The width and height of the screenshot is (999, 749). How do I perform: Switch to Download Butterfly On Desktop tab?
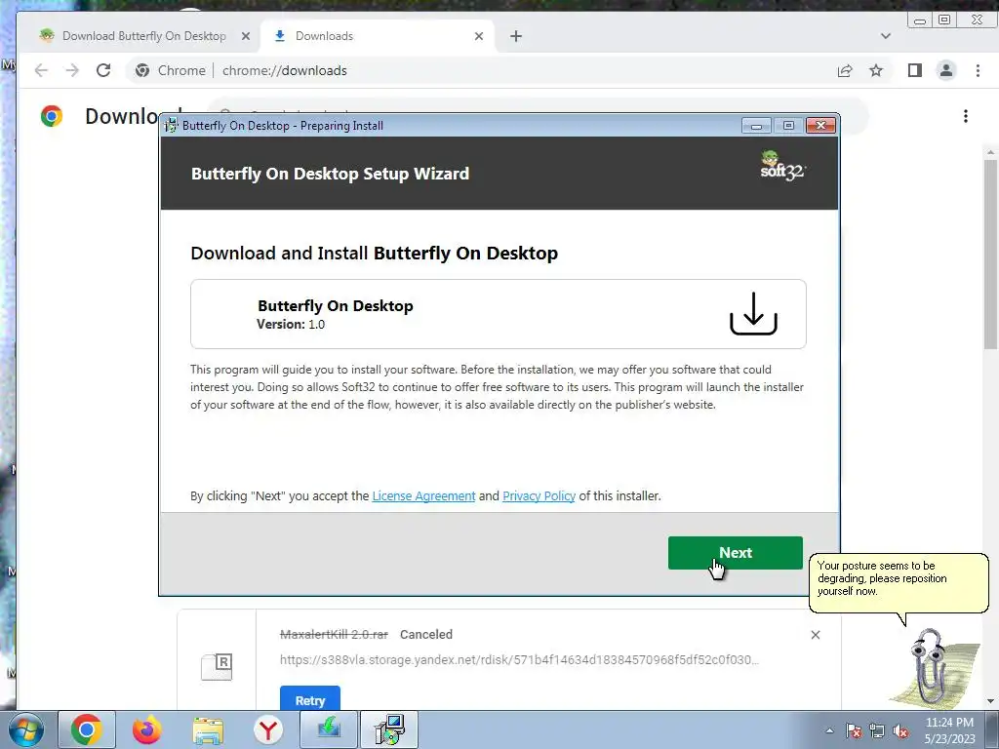tap(144, 36)
